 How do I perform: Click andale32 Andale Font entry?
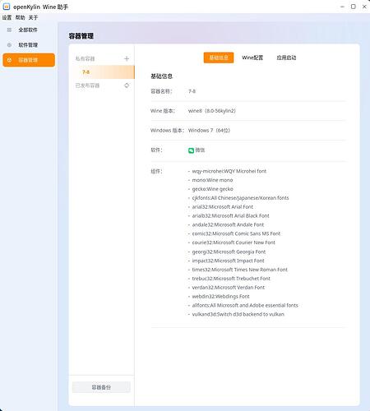point(228,224)
